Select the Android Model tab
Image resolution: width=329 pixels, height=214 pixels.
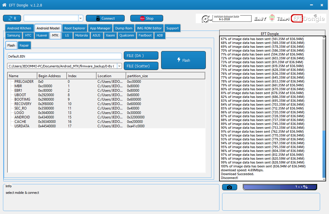click(48, 28)
